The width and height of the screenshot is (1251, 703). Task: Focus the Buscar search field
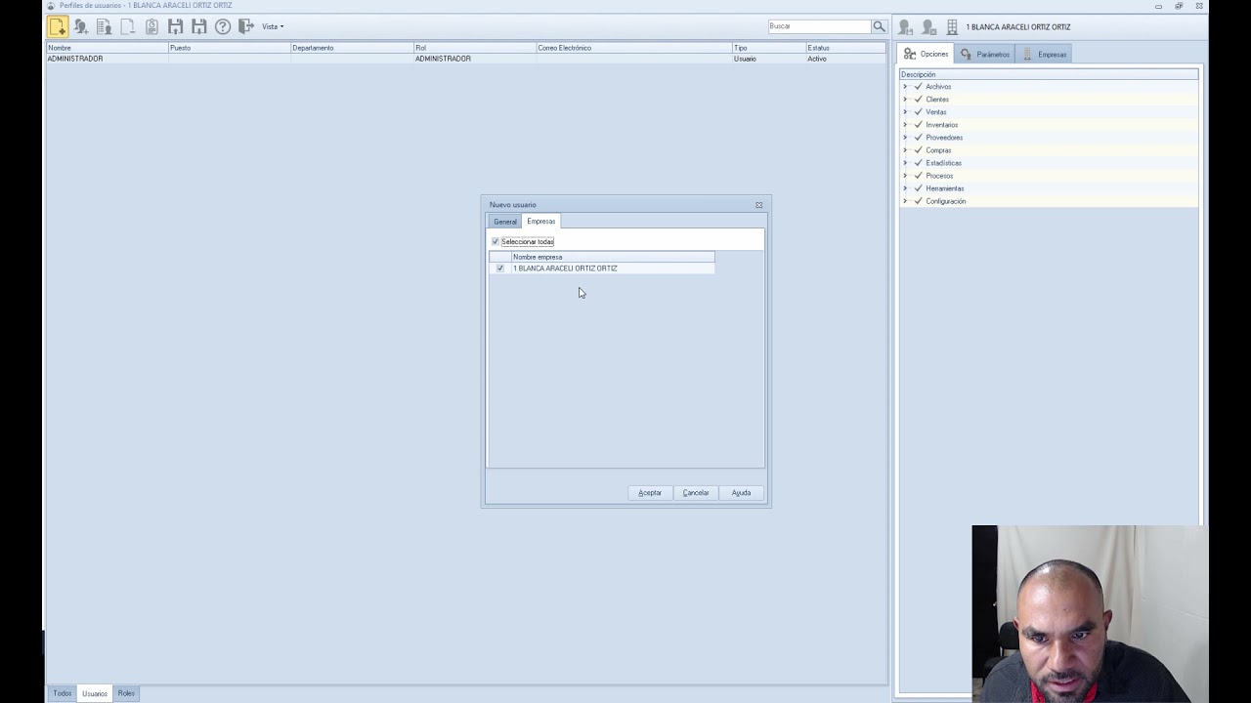pyautogui.click(x=818, y=26)
